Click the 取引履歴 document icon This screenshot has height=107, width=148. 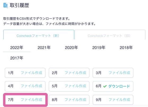pyautogui.click(x=6, y=5)
